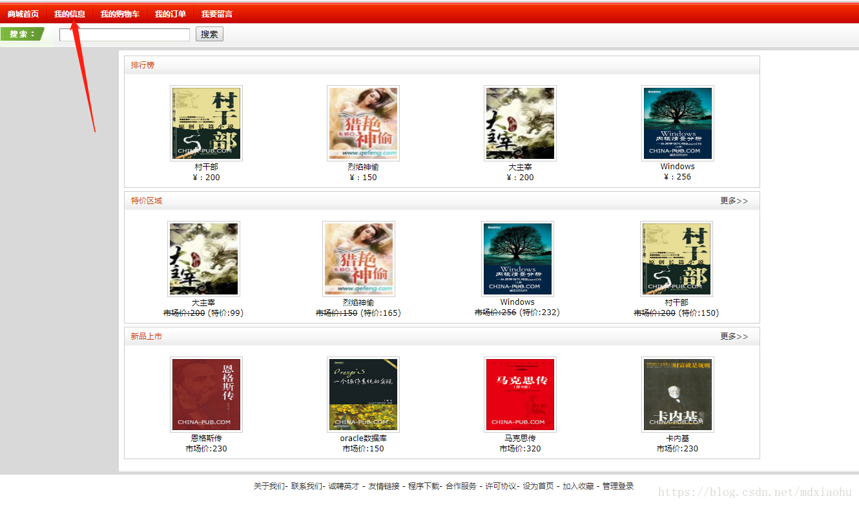Open the 马克思传 red book cover
Image resolution: width=859 pixels, height=505 pixels.
(521, 395)
